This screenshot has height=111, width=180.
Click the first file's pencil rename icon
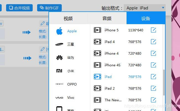[43, 23]
